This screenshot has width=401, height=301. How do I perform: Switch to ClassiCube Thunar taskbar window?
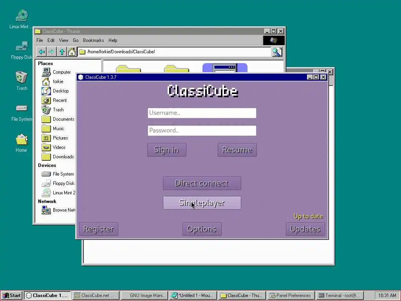242,296
